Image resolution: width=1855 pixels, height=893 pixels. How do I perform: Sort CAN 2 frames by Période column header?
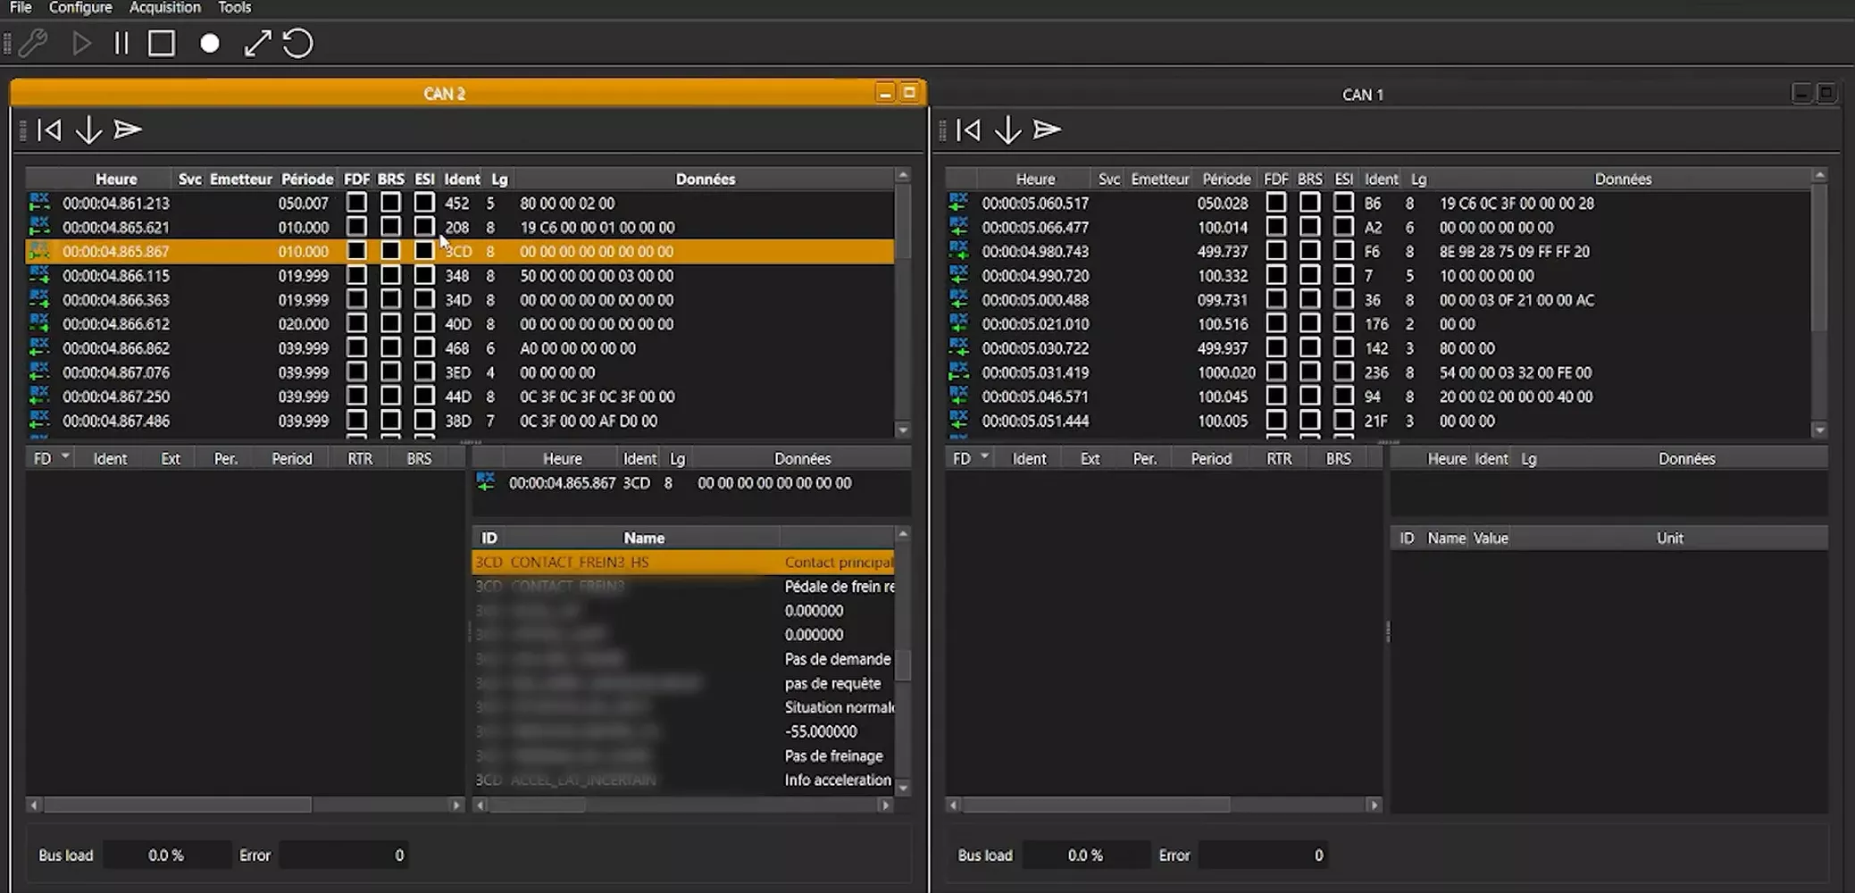[306, 179]
